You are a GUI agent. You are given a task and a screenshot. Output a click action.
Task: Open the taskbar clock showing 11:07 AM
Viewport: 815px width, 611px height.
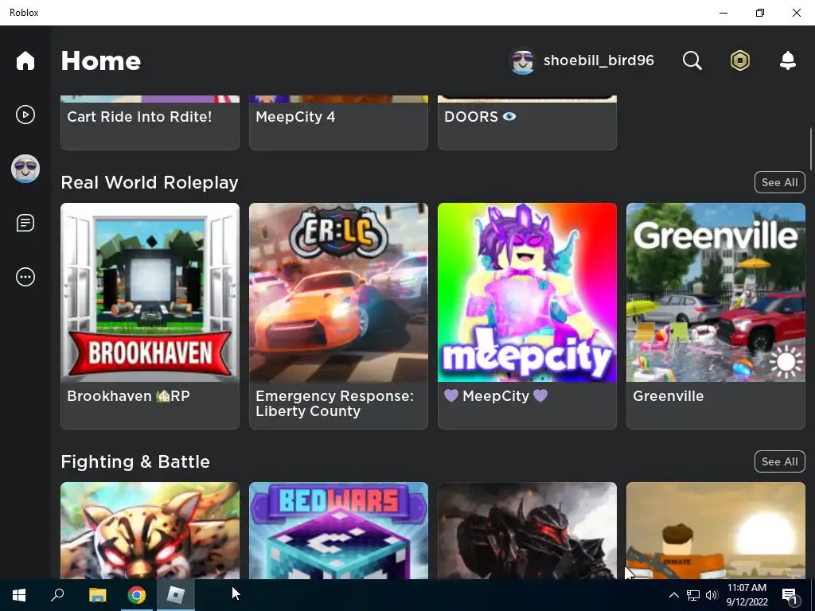(747, 595)
